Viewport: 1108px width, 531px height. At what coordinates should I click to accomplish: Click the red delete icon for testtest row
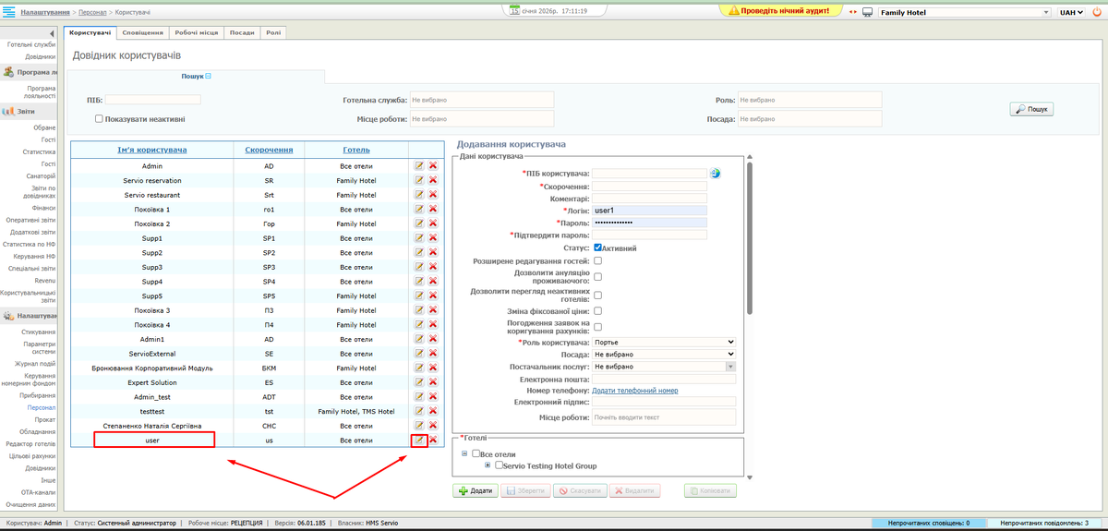click(432, 411)
